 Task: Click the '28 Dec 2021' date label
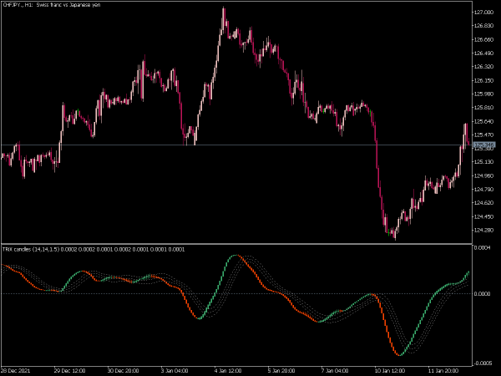coord(16,371)
